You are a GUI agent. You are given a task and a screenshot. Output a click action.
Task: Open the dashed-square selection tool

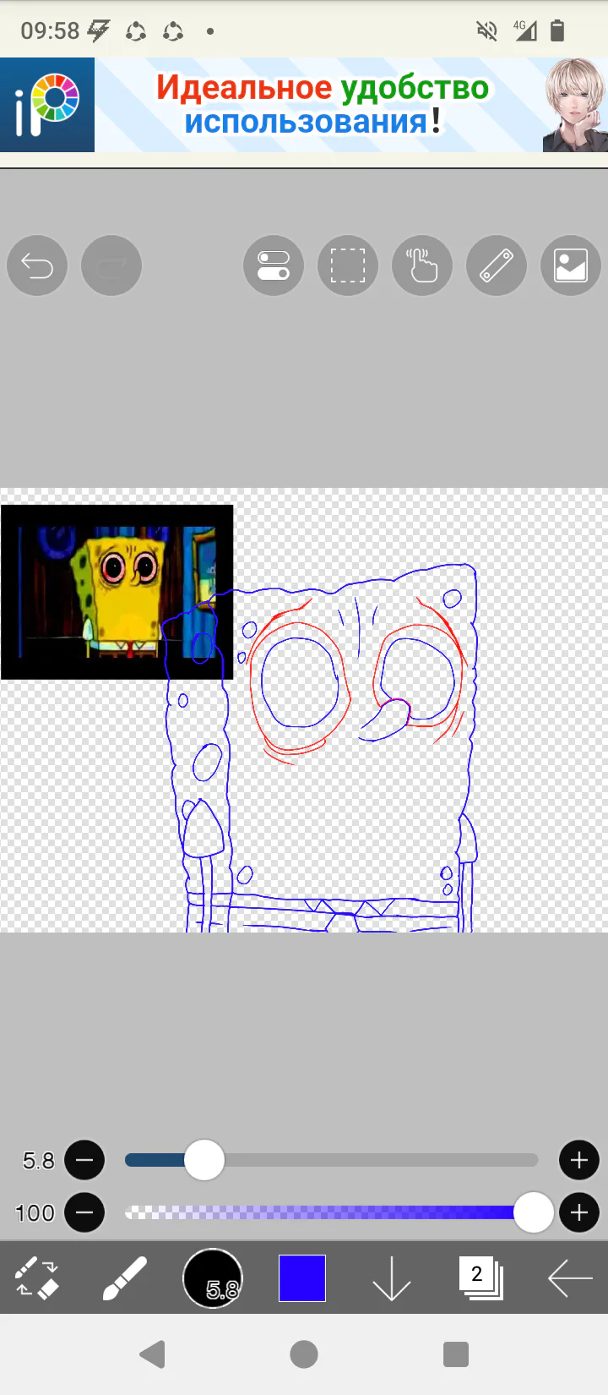(x=348, y=265)
